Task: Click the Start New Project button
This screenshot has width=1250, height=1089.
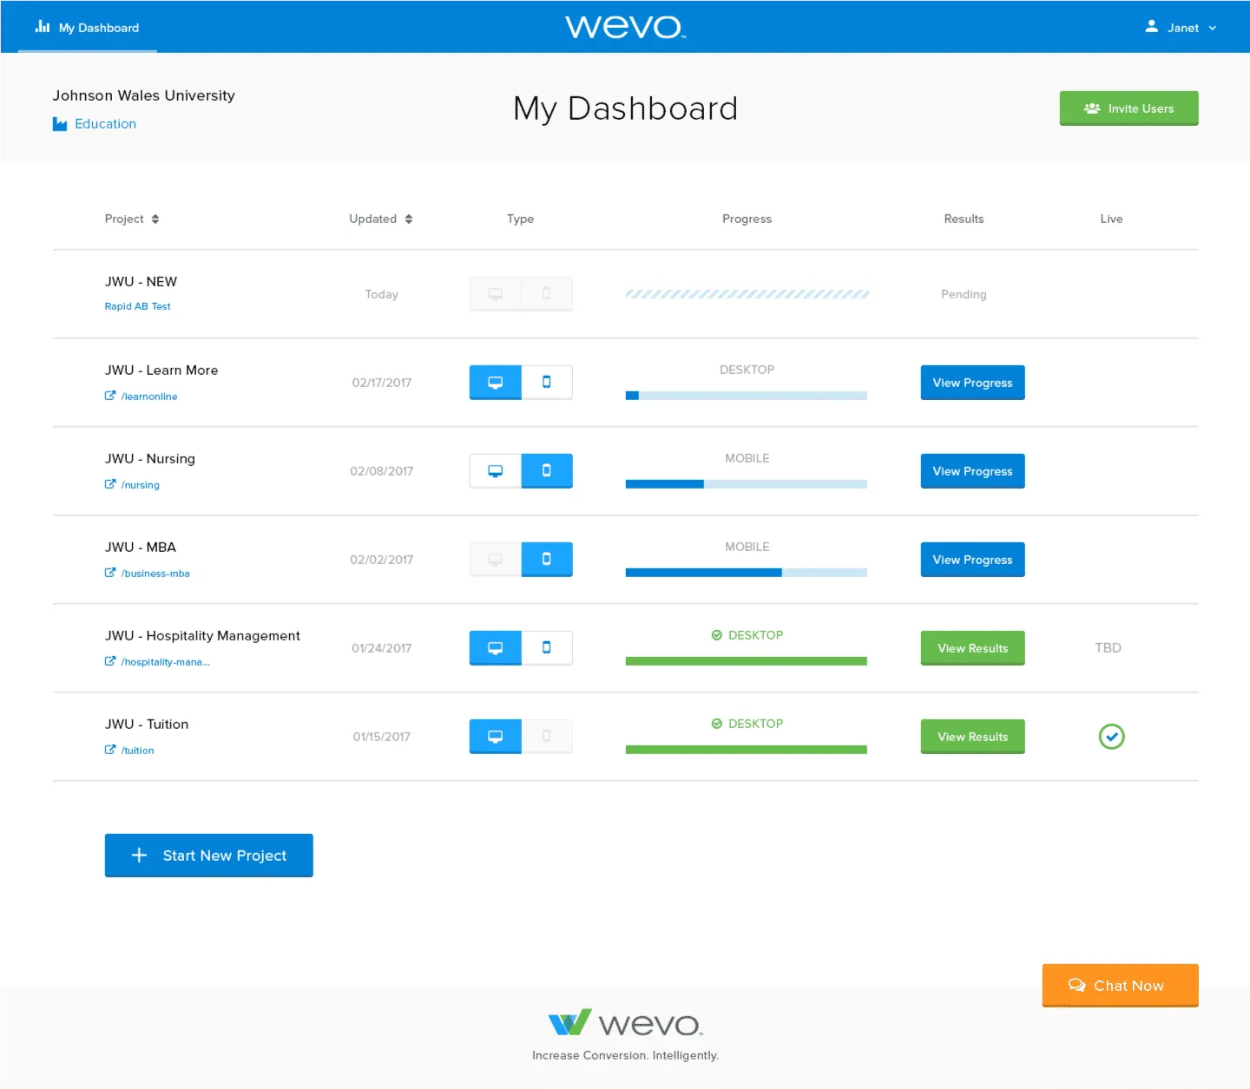Action: [x=208, y=856]
